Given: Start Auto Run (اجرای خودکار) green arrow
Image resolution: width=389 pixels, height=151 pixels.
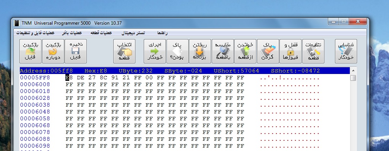Looking at the screenshot, I should (154, 51).
